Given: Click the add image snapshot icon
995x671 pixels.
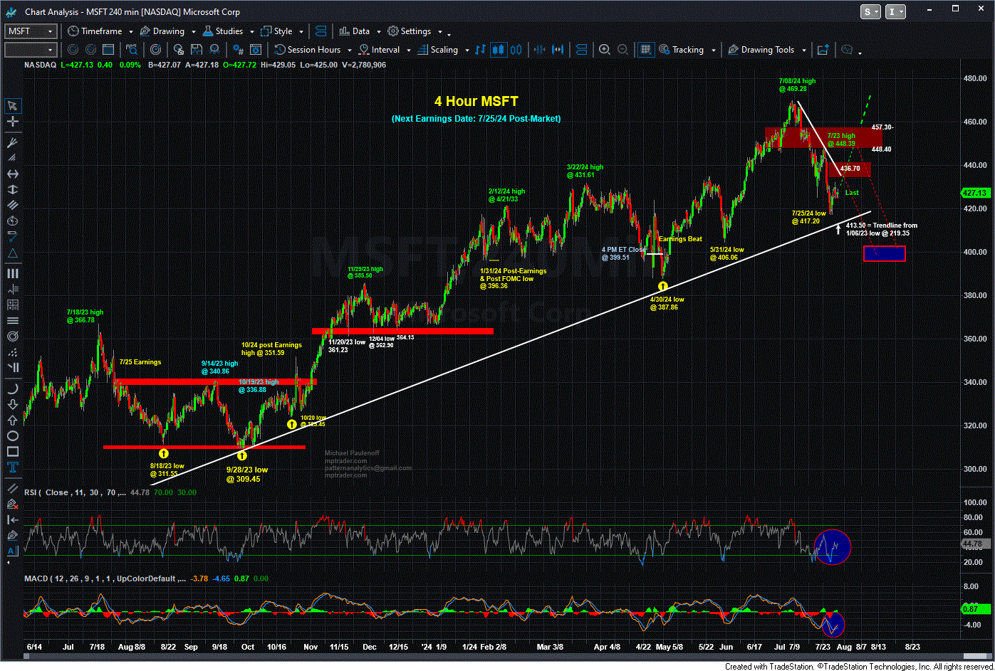Looking at the screenshot, I should (x=823, y=50).
